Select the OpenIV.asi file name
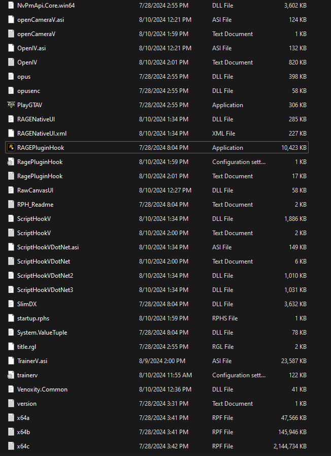 31,48
